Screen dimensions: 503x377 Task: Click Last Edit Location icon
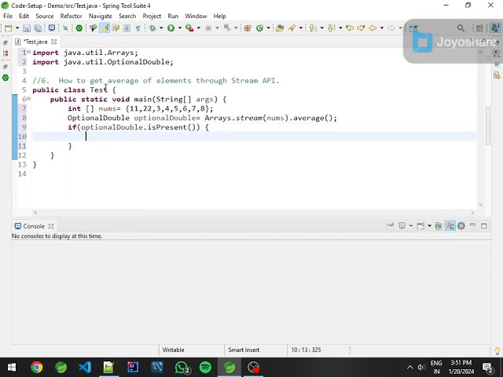pyautogui.click(x=350, y=28)
